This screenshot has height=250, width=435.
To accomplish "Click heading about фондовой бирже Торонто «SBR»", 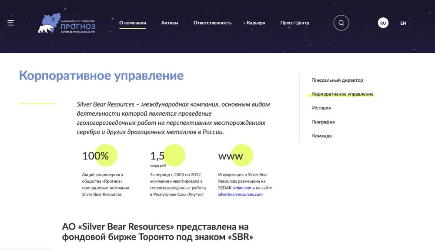I will pyautogui.click(x=157, y=232).
